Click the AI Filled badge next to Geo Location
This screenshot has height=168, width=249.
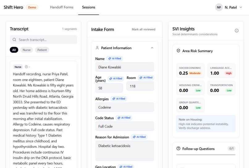126,166
